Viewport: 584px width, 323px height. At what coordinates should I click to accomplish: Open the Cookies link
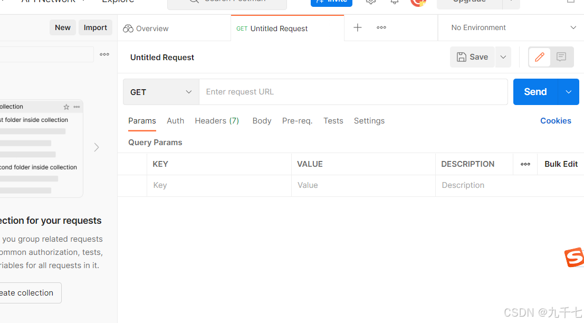pos(556,121)
